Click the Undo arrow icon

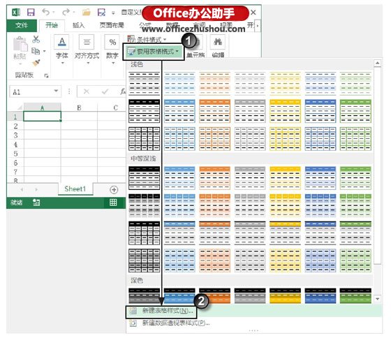pos(46,12)
